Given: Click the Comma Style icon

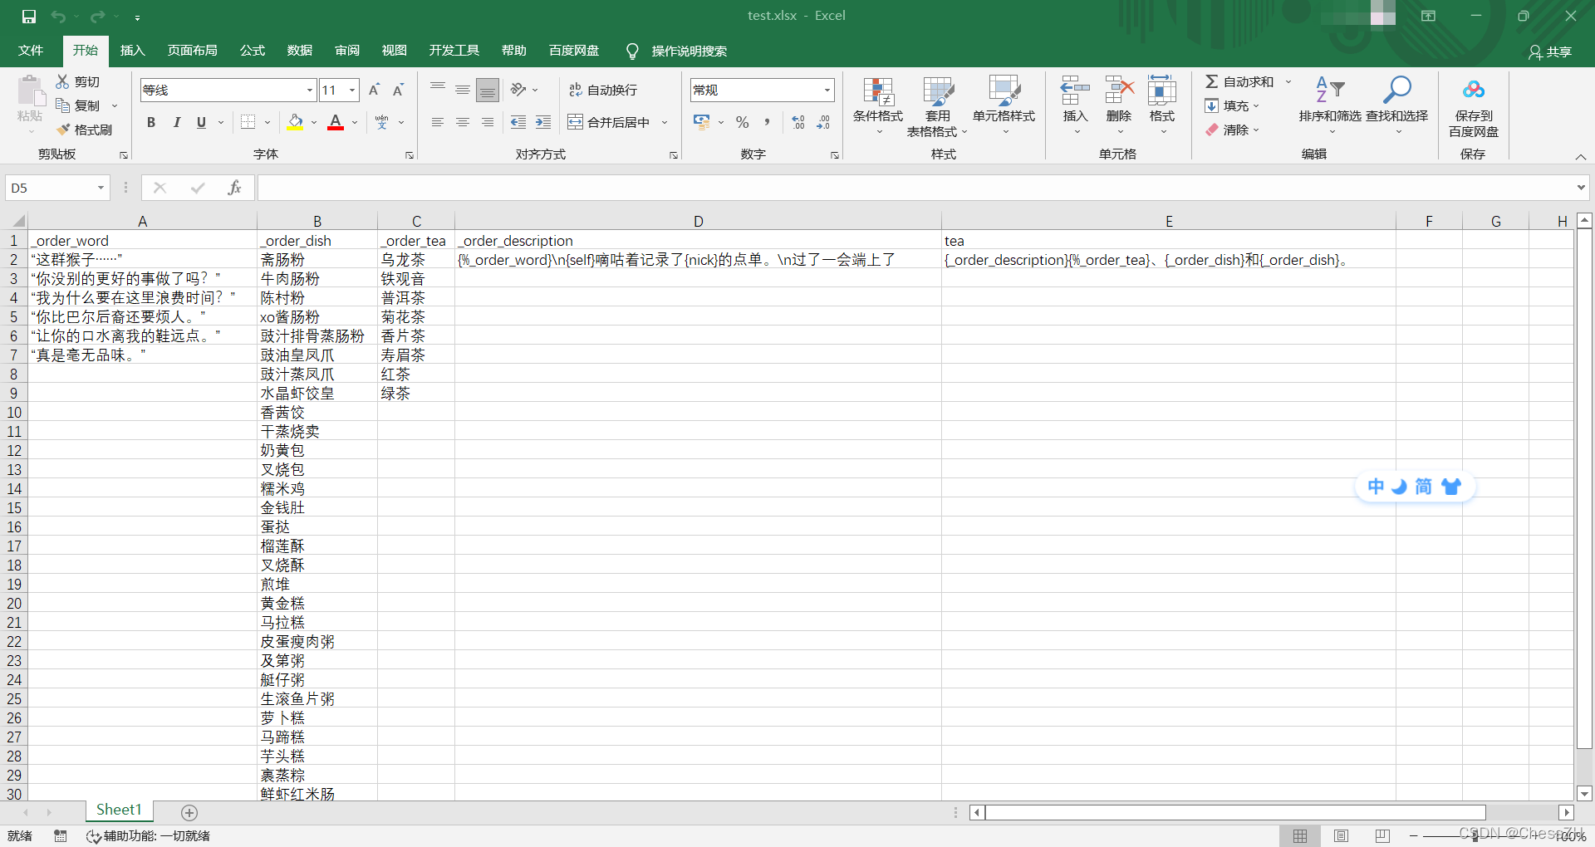Looking at the screenshot, I should tap(767, 122).
